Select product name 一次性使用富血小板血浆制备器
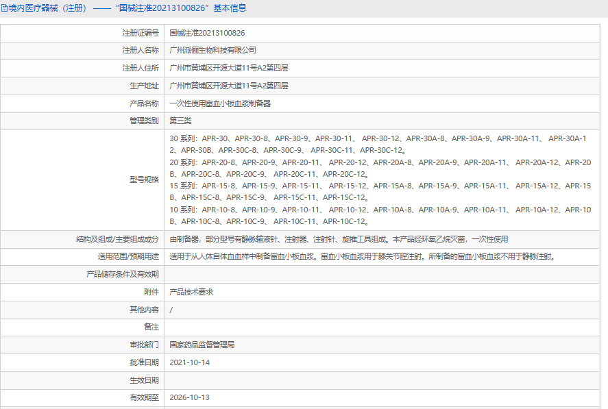Image resolution: width=608 pixels, height=409 pixels. coord(220,104)
